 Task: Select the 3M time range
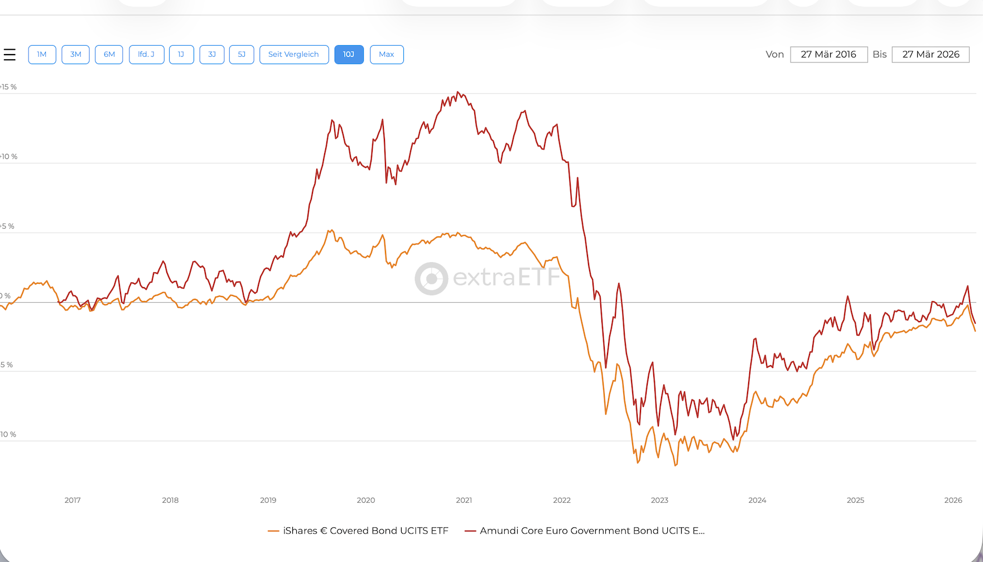pyautogui.click(x=75, y=55)
